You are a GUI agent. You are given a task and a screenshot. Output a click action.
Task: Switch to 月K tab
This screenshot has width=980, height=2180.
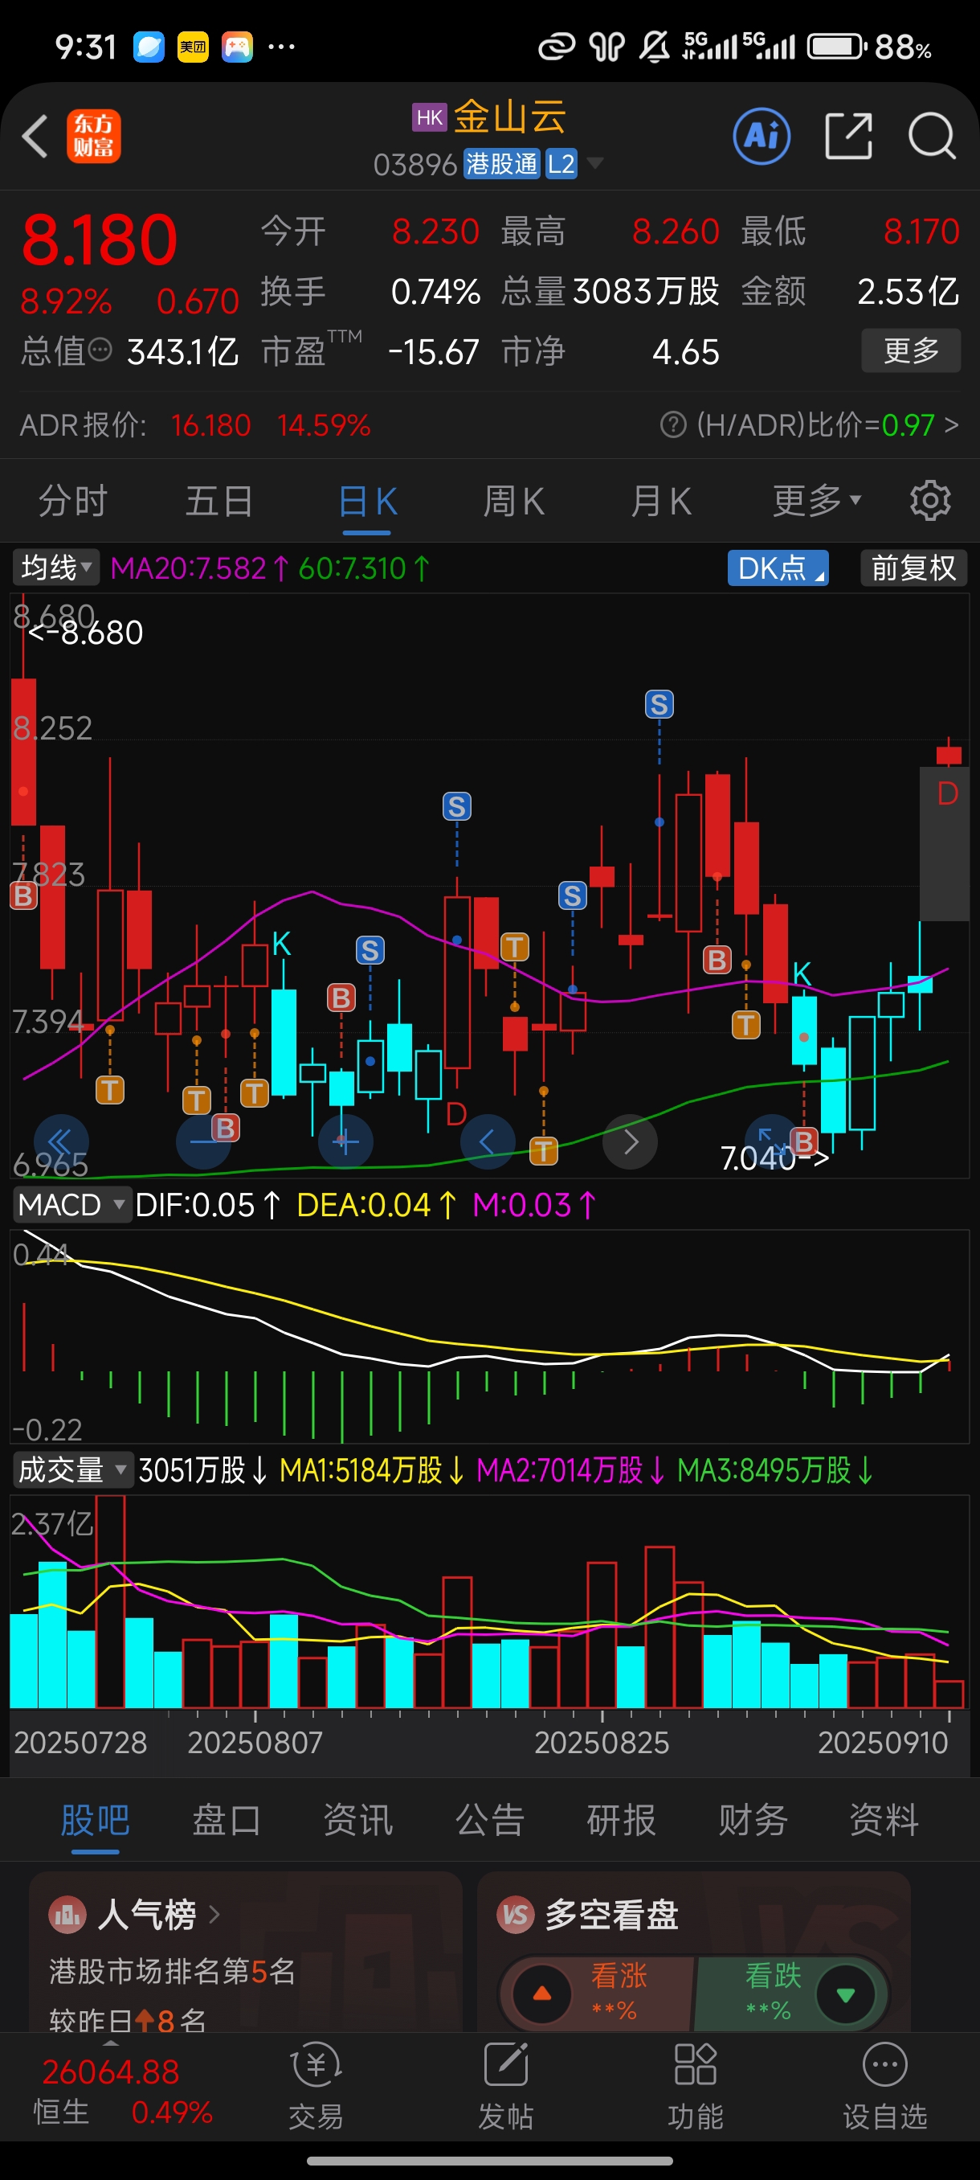660,501
